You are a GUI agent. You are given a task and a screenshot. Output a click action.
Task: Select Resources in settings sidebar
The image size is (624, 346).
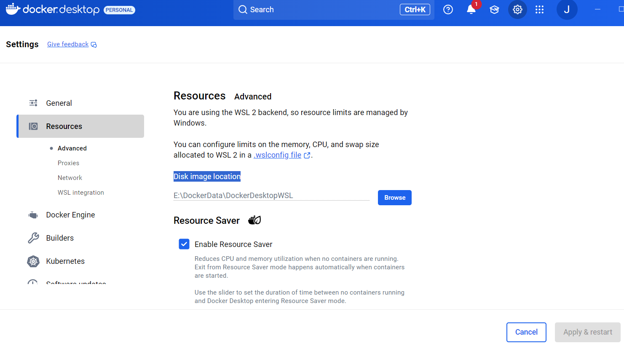point(80,126)
